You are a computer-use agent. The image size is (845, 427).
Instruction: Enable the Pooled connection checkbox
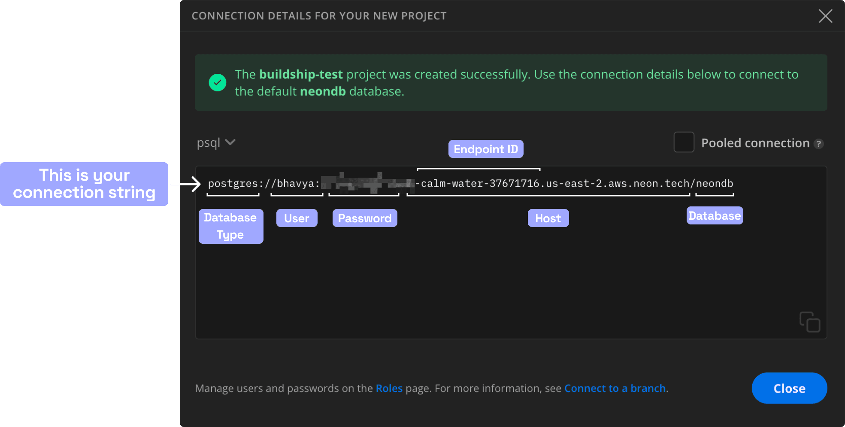tap(684, 142)
